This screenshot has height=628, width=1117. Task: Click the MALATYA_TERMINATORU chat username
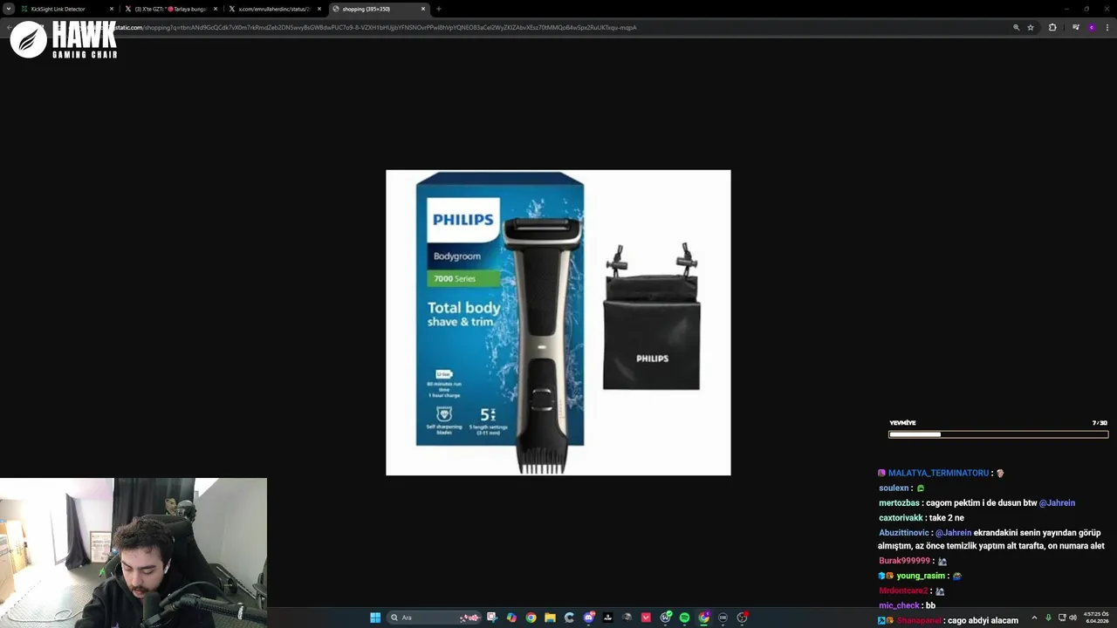point(938,473)
